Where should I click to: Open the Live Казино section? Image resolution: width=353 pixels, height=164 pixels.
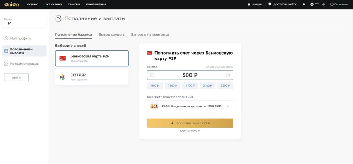point(53,4)
